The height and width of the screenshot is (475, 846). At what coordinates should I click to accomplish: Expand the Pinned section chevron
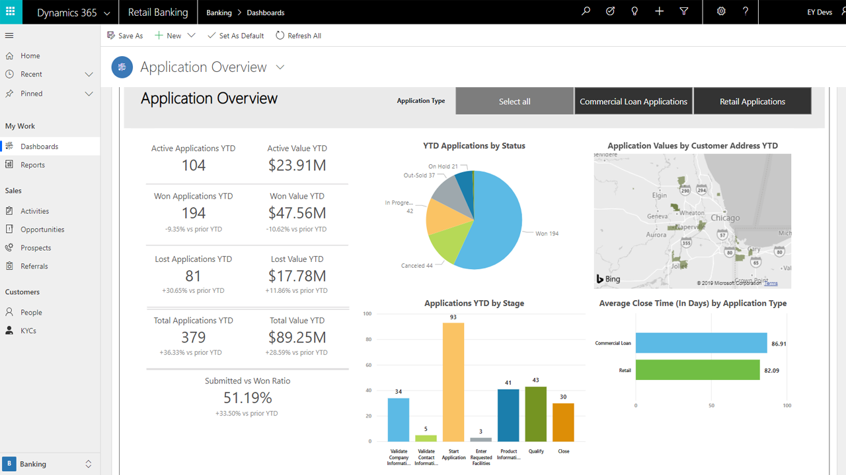click(89, 94)
